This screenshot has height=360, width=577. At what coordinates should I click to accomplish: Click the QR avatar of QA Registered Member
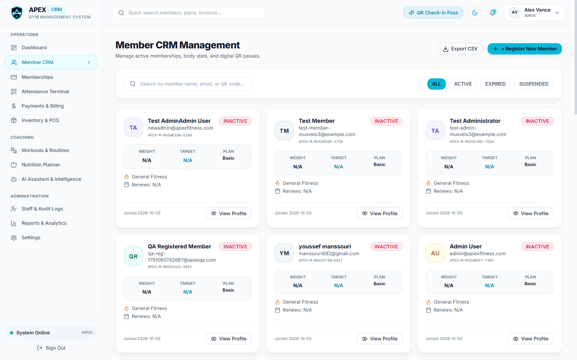tap(133, 256)
